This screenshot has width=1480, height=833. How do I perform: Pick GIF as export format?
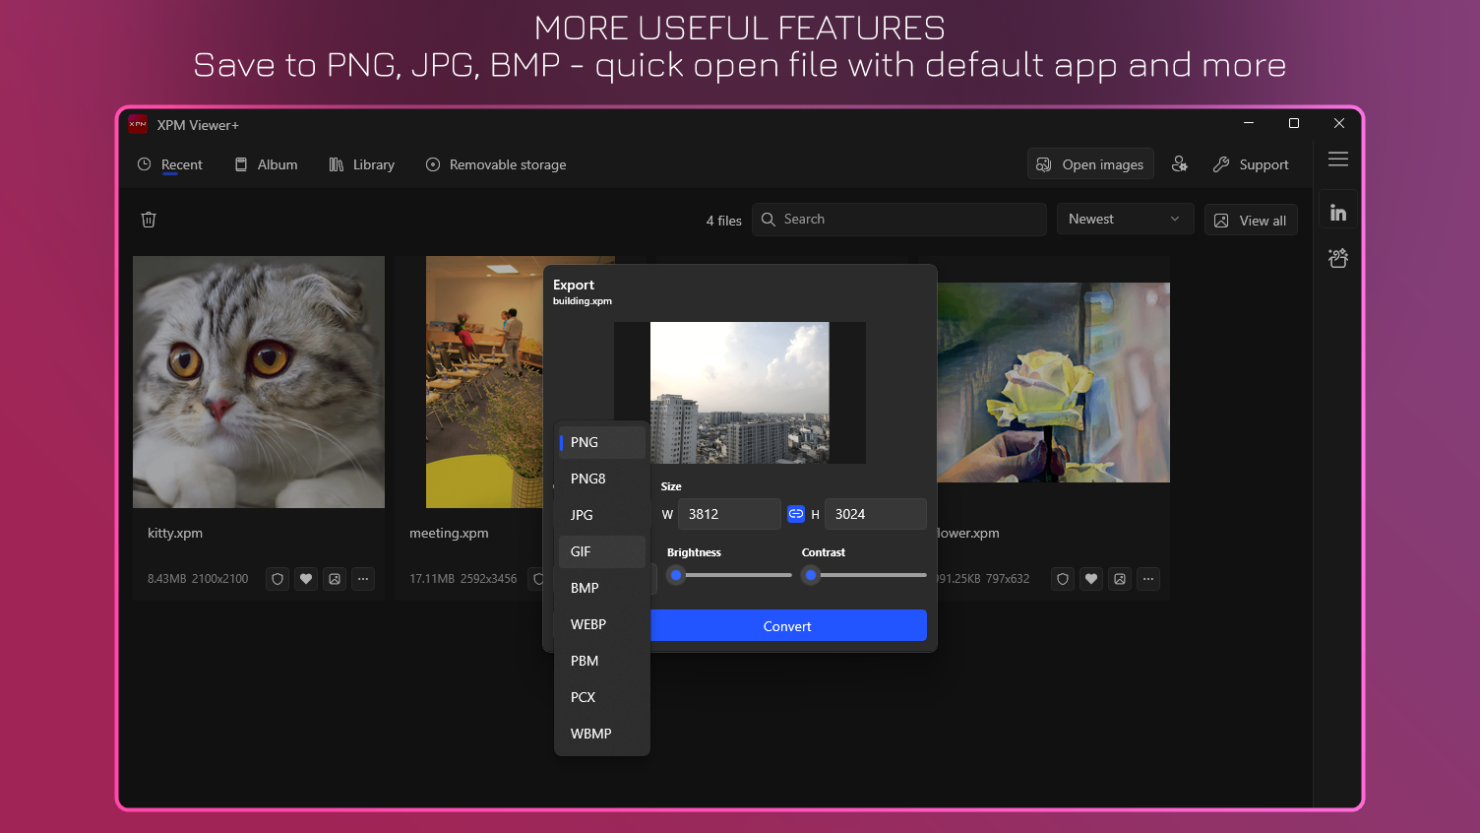[602, 551]
